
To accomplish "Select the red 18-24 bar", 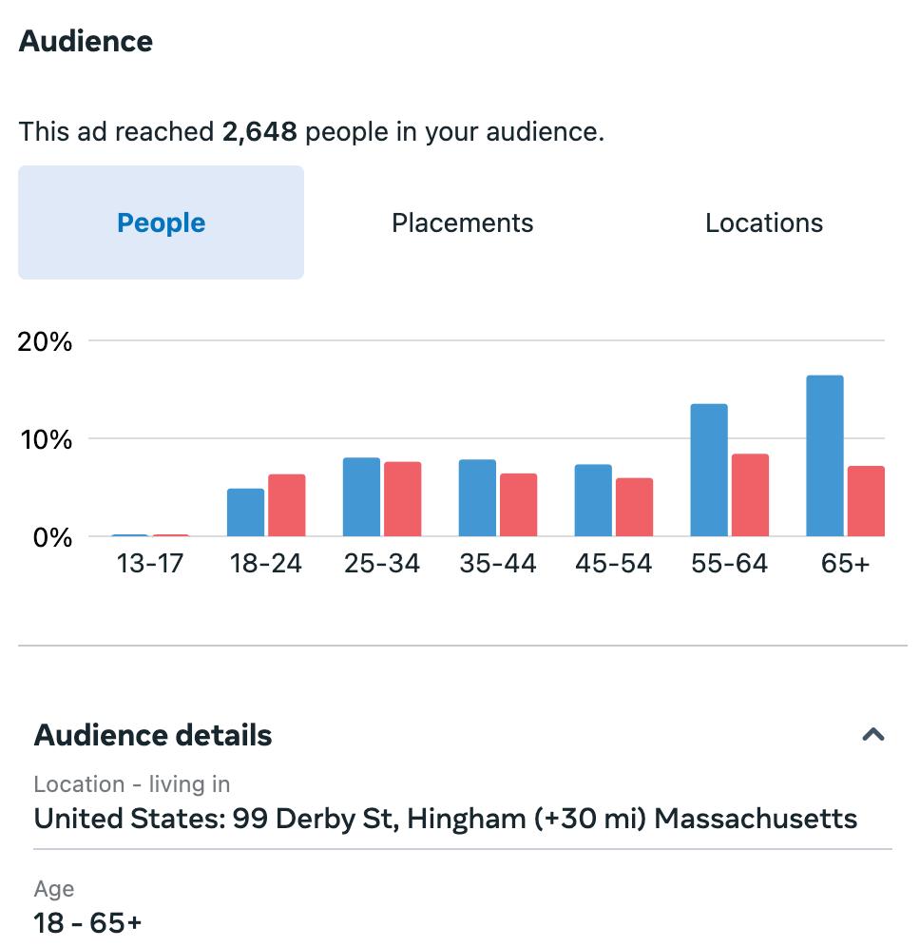I will point(287,505).
